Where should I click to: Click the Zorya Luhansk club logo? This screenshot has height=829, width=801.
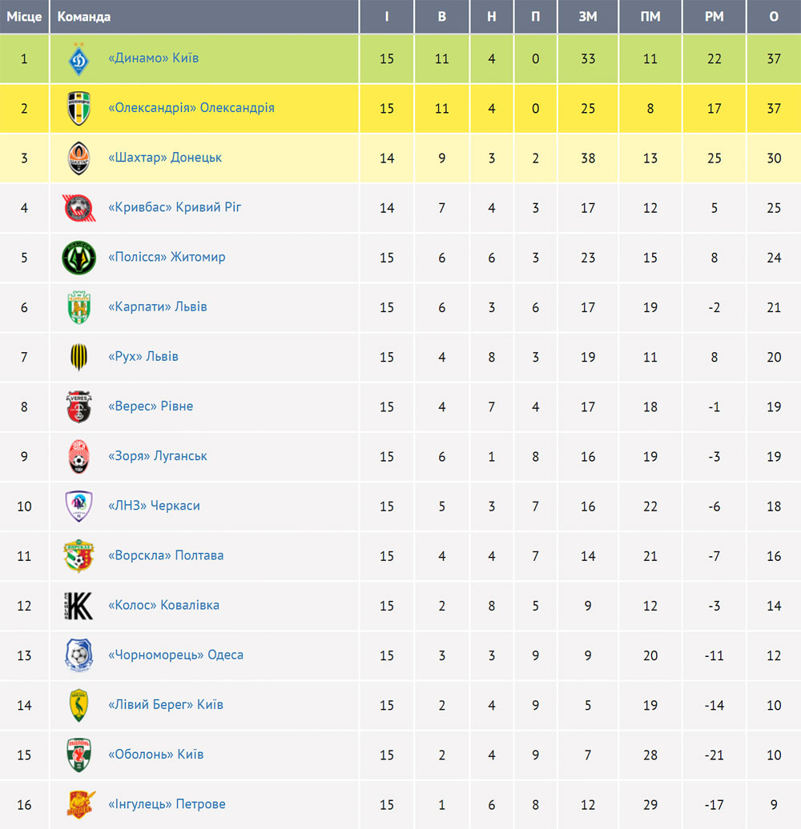tap(78, 456)
